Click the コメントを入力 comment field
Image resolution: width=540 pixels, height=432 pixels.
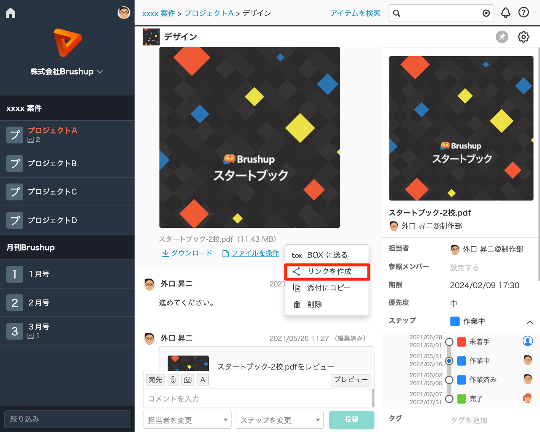click(258, 399)
